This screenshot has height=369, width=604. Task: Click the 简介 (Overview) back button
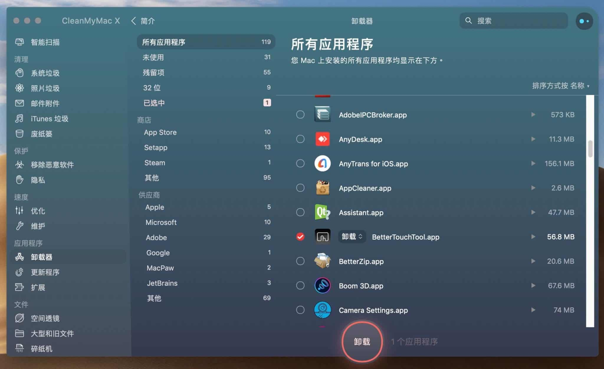(x=143, y=20)
